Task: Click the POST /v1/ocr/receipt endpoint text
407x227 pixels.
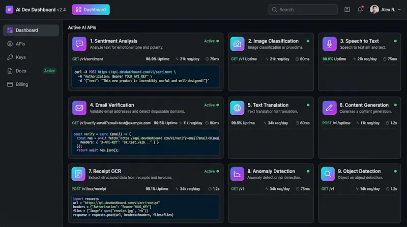Action: pos(89,189)
